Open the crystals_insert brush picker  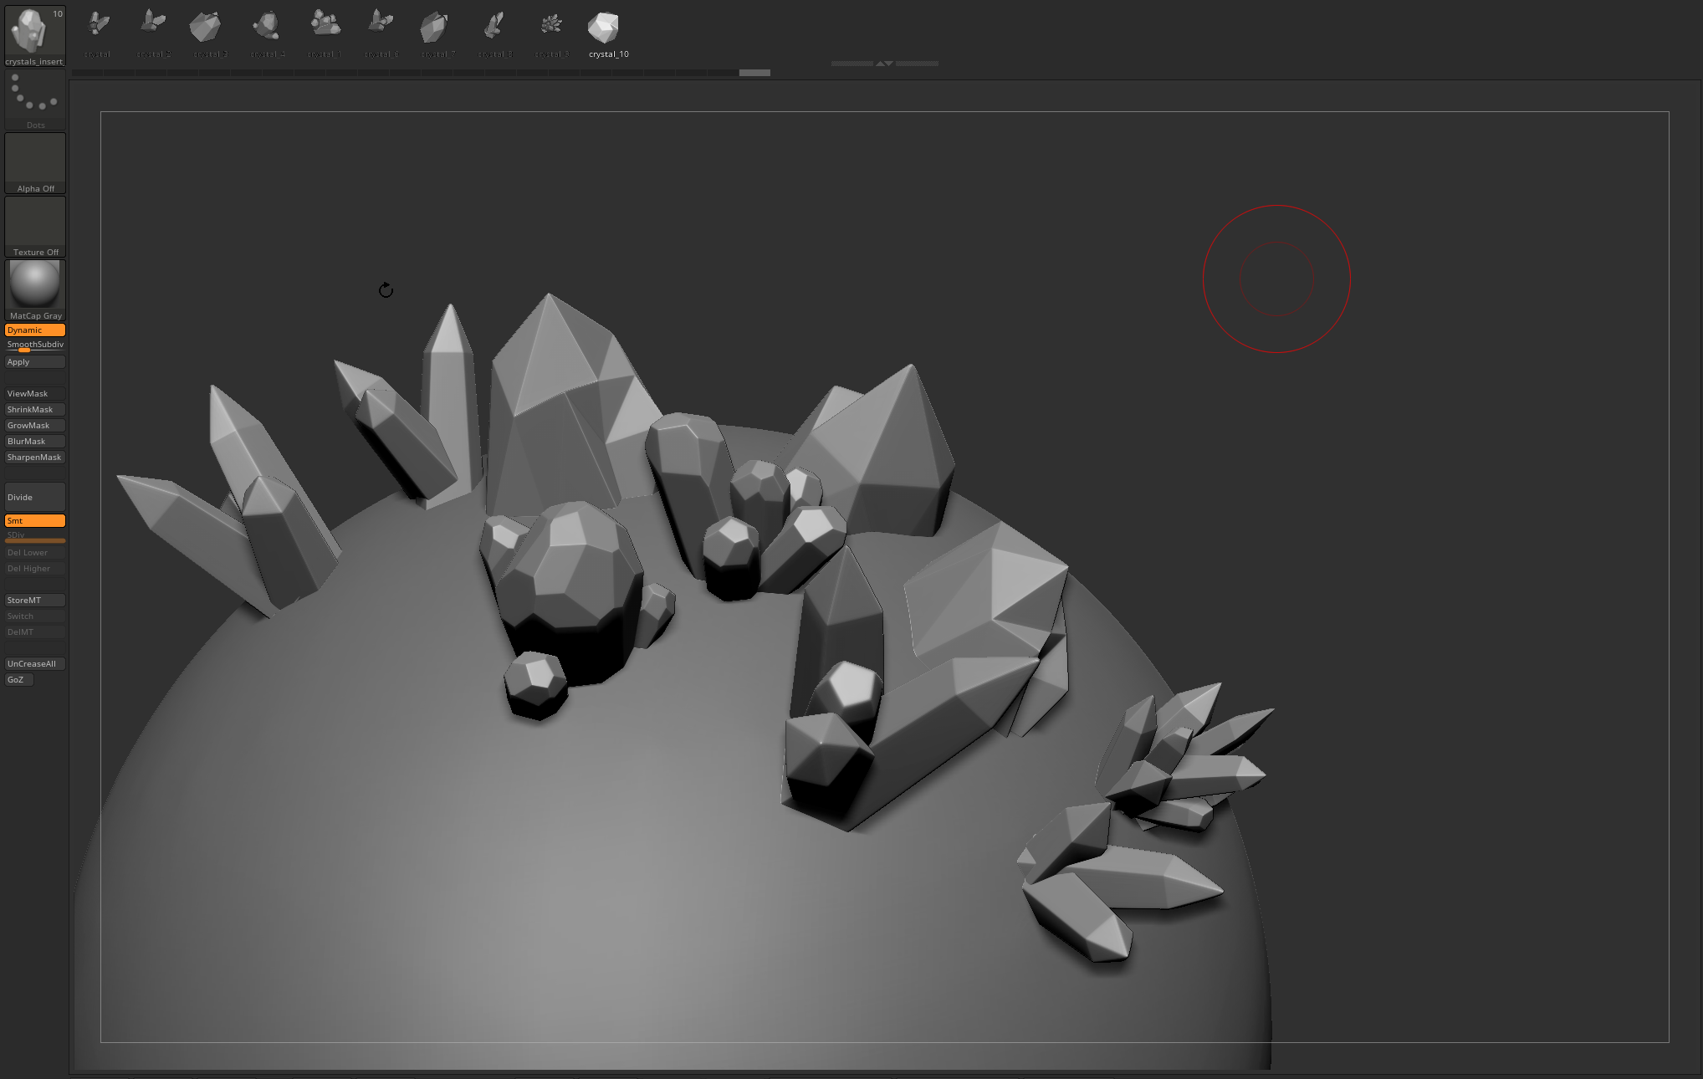pyautogui.click(x=34, y=34)
